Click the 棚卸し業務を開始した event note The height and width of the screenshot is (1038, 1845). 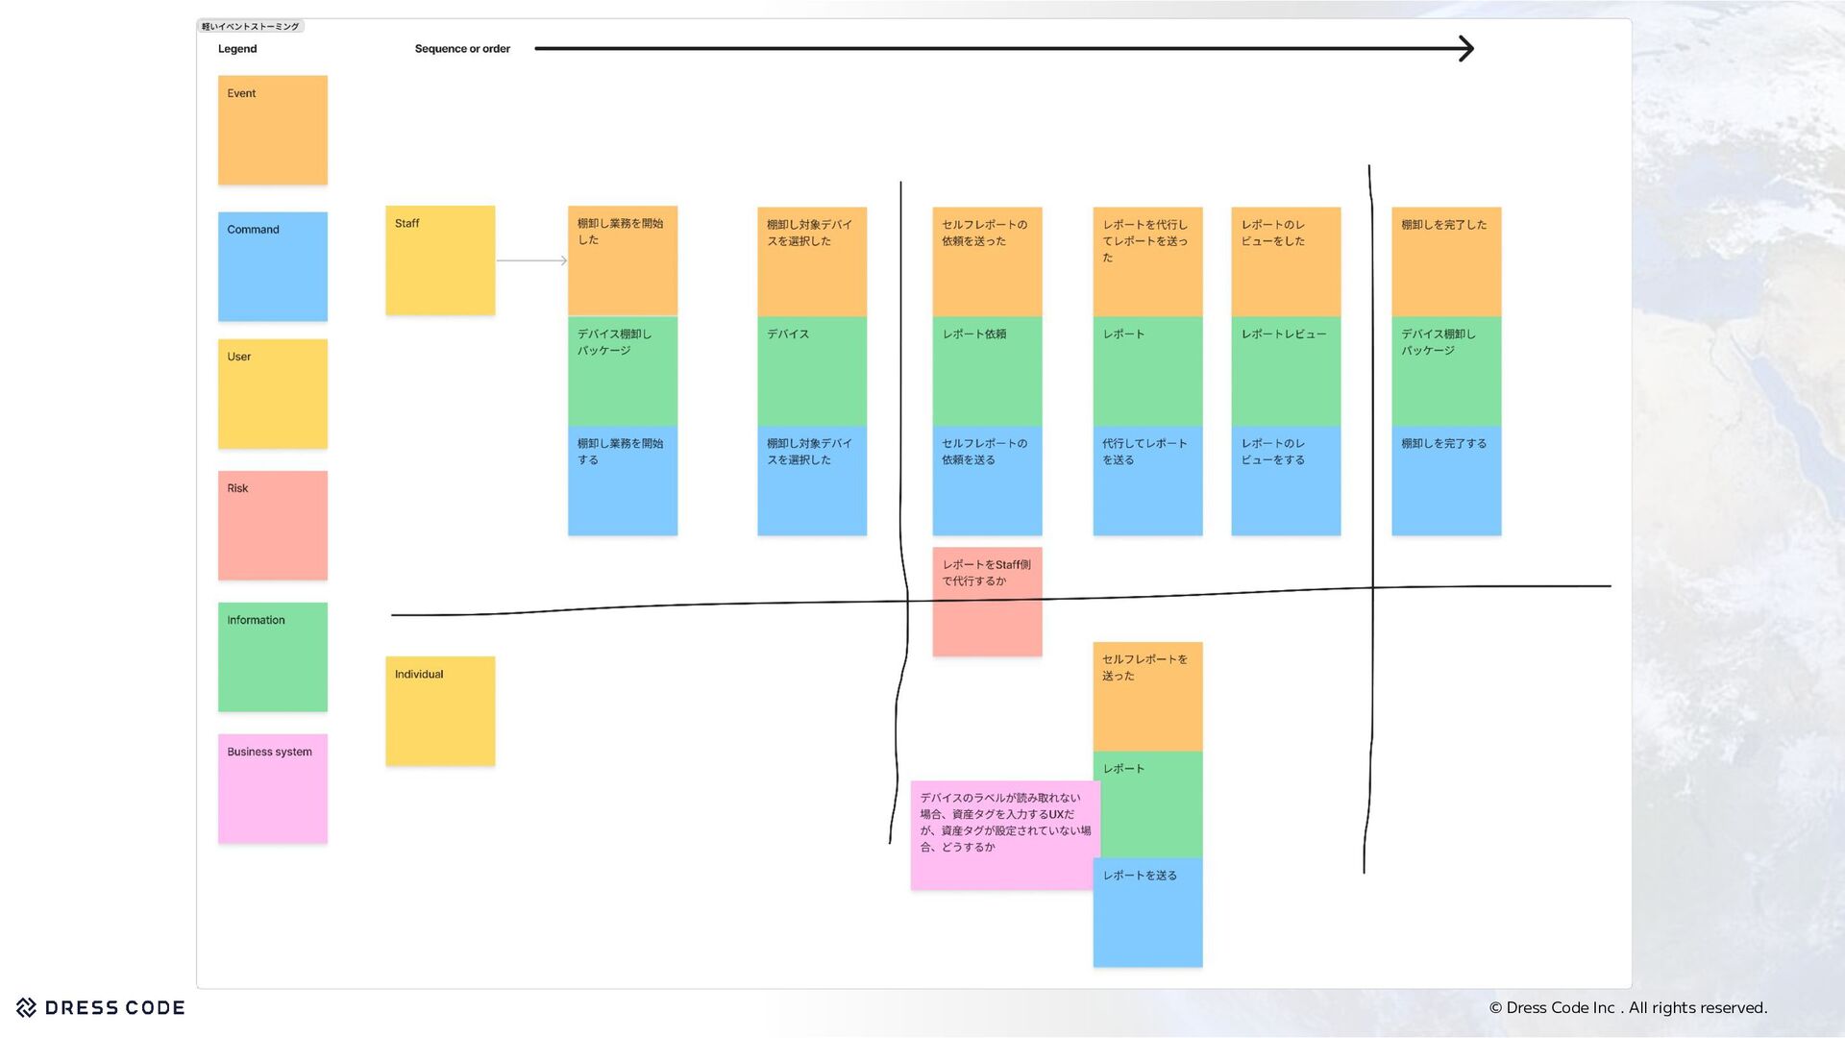point(622,260)
